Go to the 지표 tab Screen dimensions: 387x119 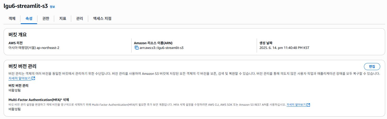tap(63, 19)
